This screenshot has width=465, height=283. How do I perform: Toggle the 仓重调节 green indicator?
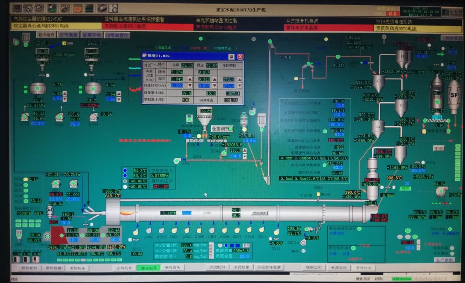(230, 128)
